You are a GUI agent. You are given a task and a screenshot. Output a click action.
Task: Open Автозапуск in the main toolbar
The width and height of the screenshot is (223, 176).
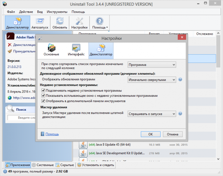click(x=40, y=23)
